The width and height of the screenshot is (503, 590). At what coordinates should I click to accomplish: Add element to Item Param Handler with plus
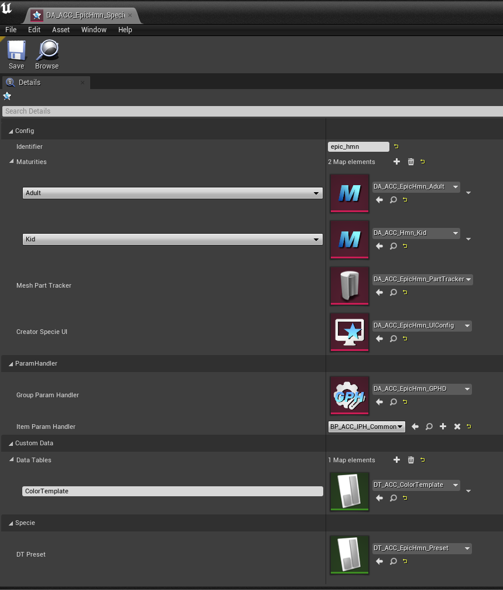pyautogui.click(x=443, y=427)
